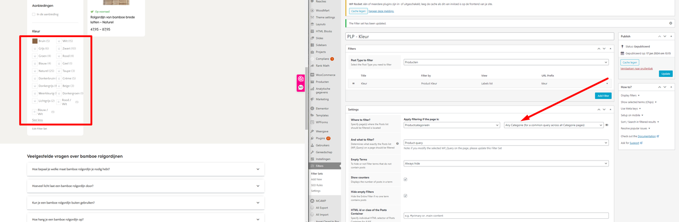Open Producten in sidebar
The height and width of the screenshot is (222, 679).
click(x=322, y=82)
